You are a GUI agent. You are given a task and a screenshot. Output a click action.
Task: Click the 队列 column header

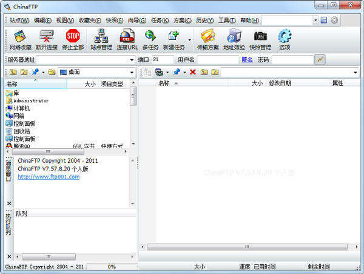75,214
